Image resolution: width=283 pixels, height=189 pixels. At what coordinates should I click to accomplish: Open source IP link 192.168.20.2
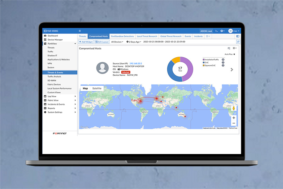(x=136, y=64)
